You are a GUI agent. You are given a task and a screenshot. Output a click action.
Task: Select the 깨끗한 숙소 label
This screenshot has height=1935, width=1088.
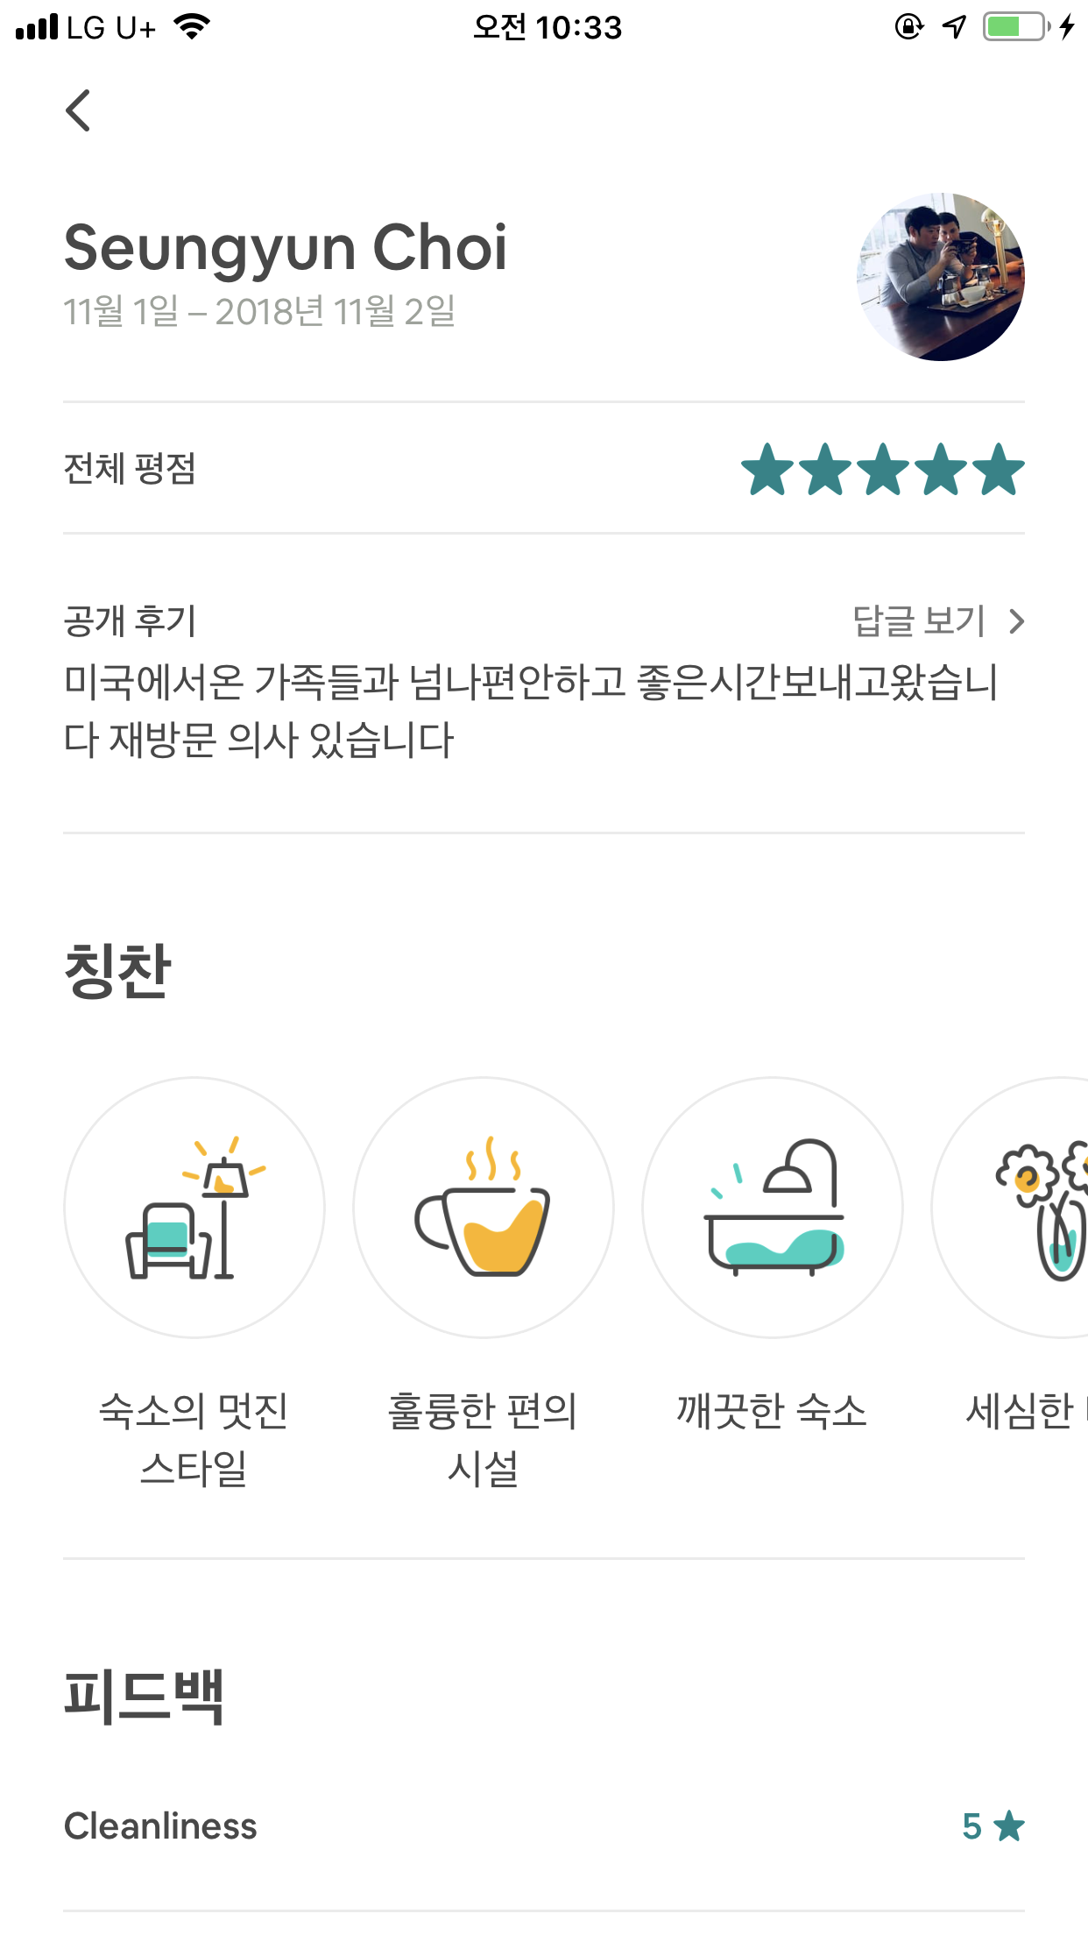tap(772, 1411)
